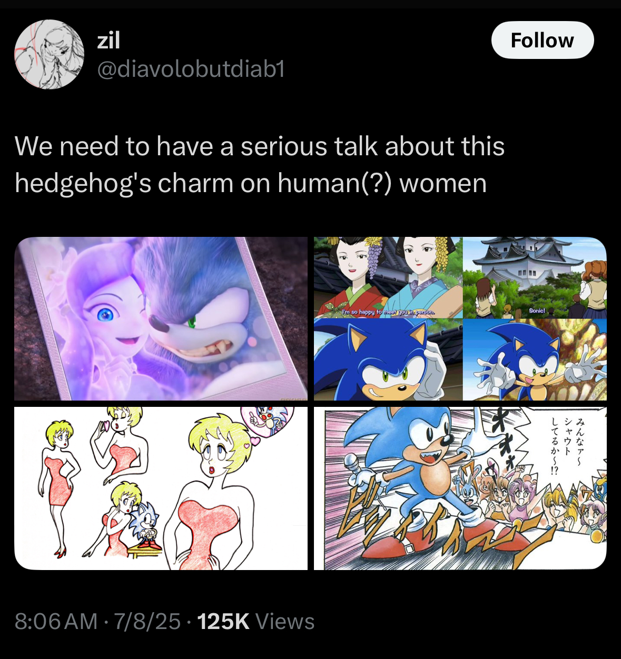Open the Sonic werehog polaroid image
Image resolution: width=621 pixels, height=659 pixels.
click(161, 319)
